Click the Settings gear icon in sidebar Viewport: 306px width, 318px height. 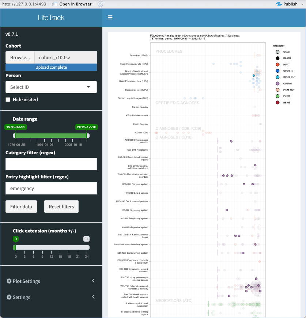point(9,297)
